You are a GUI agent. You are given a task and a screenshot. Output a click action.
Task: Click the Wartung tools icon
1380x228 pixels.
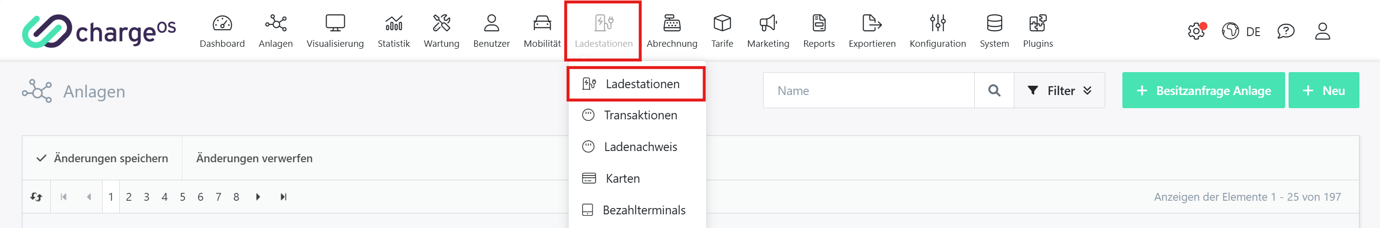click(x=441, y=23)
